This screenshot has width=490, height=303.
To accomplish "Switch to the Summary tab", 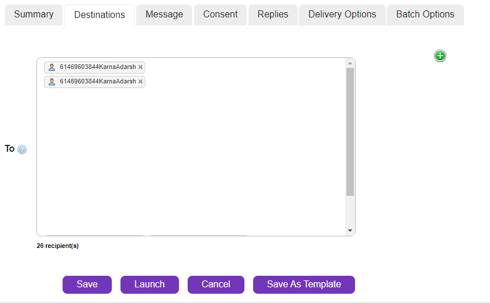I will [x=34, y=14].
